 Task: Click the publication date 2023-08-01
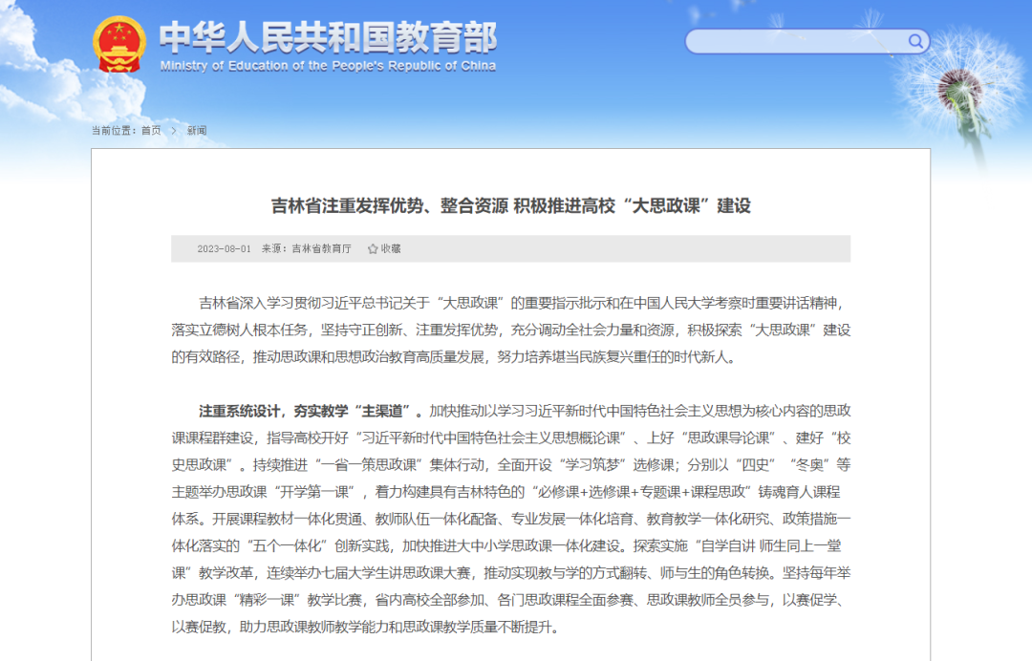point(224,248)
